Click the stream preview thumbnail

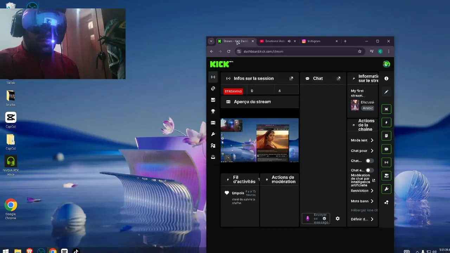pos(259,140)
